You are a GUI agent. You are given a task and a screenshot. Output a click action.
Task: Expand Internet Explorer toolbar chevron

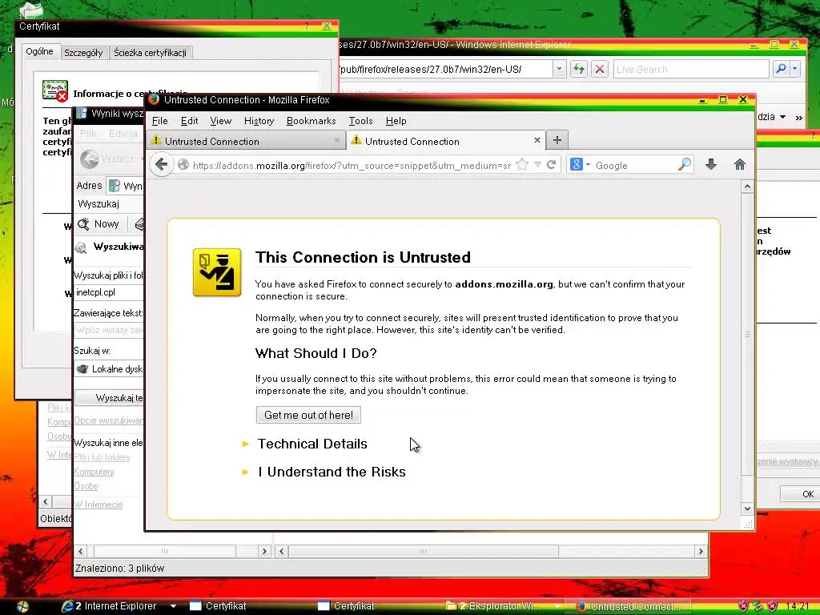(798, 118)
